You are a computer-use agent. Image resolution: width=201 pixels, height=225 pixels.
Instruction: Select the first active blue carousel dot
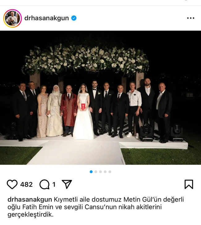[x=91, y=172]
